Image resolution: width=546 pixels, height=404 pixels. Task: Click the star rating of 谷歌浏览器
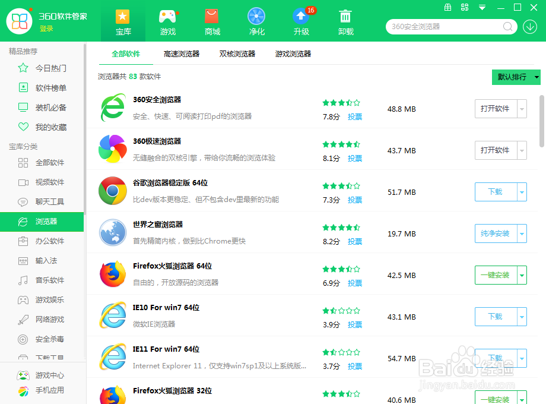[x=341, y=186]
